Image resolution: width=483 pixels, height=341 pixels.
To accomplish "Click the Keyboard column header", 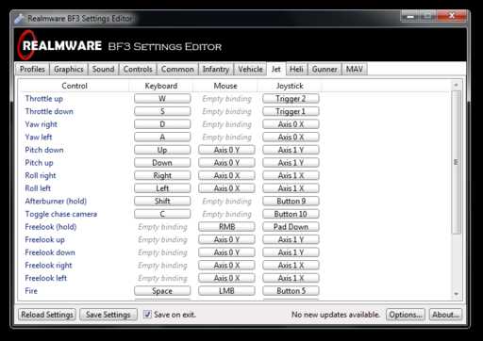I will (161, 86).
